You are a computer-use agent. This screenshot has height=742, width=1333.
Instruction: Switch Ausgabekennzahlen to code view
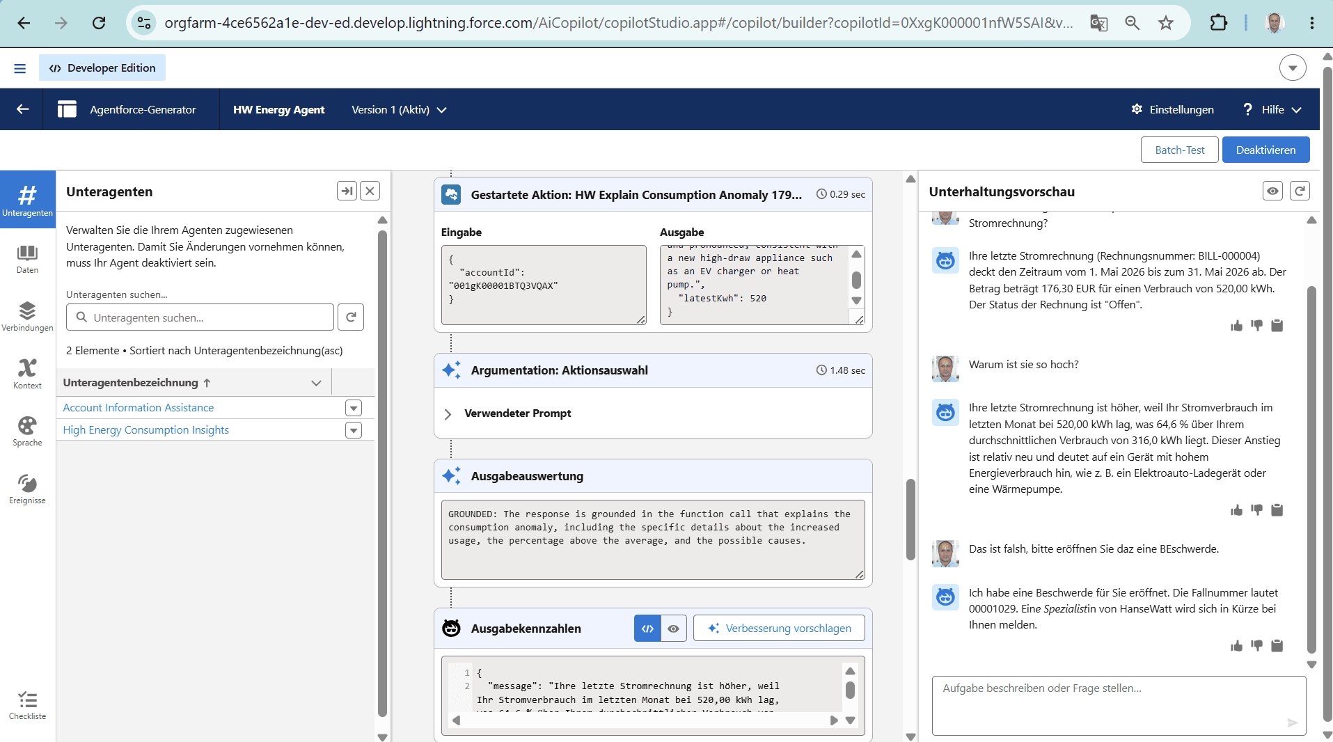647,629
